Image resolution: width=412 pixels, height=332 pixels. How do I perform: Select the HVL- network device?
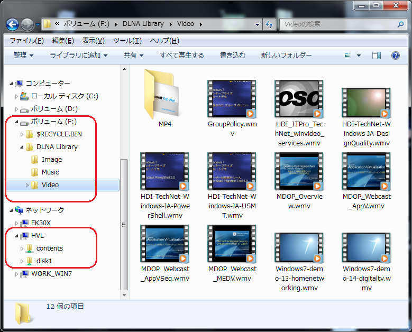[39, 236]
